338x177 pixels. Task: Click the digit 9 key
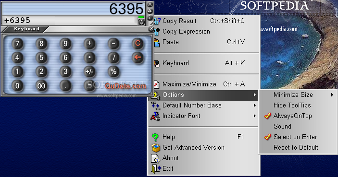65,44
